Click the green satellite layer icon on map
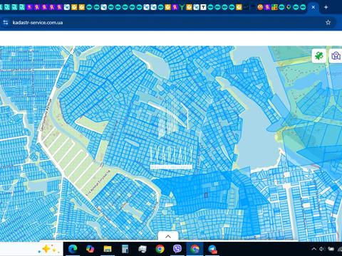 319,56
